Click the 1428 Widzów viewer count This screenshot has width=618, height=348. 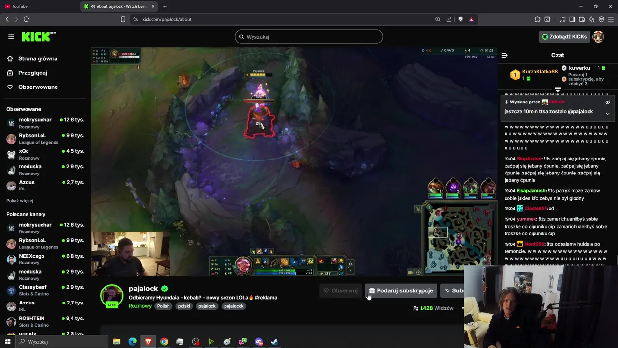pyautogui.click(x=433, y=308)
